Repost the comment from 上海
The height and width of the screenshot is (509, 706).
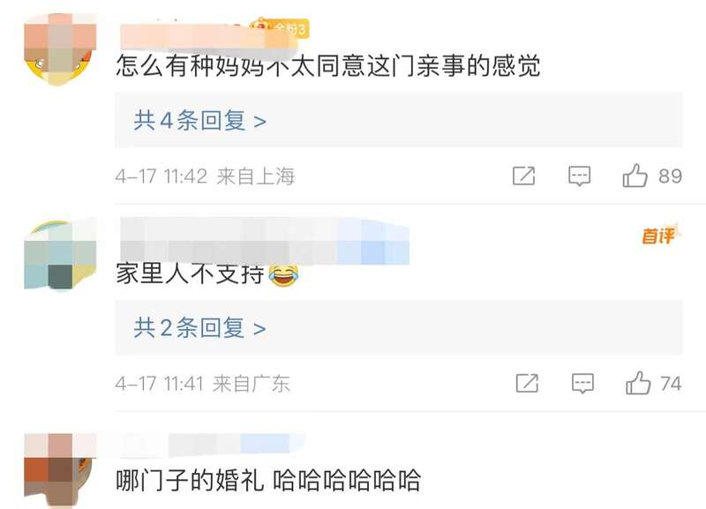pos(524,176)
